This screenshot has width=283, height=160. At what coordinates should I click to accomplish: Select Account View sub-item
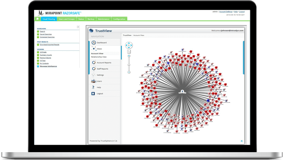pyautogui.click(x=97, y=54)
